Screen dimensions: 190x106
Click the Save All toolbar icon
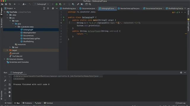(x=6, y=4)
